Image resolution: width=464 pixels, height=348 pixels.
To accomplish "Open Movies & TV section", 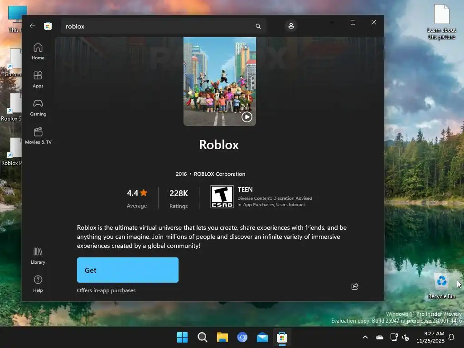I will click(x=38, y=135).
